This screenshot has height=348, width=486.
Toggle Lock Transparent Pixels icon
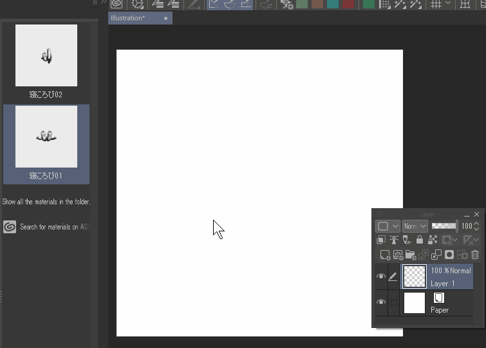(433, 240)
